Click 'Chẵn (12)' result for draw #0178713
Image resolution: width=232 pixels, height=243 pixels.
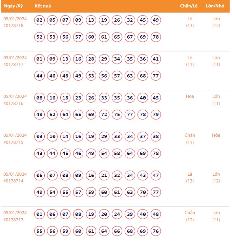pyautogui.click(x=190, y=216)
